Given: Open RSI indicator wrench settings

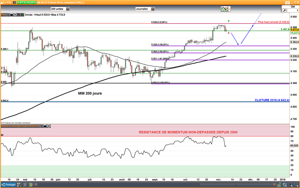Looking at the screenshot, I should click(x=42, y=126).
